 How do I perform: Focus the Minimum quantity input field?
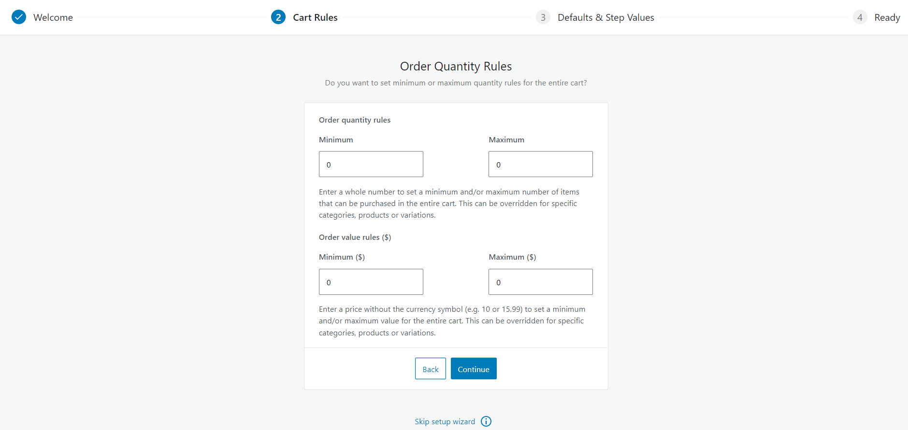pyautogui.click(x=371, y=164)
